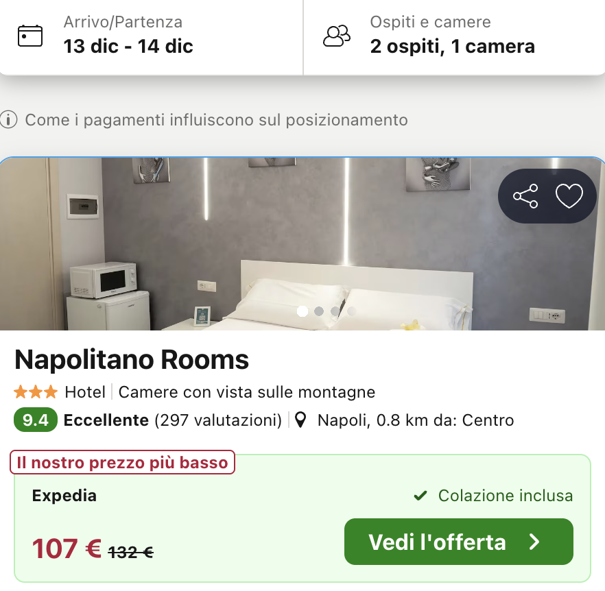Open Il nostro prezzo più basso label
This screenshot has height=591, width=605.
click(x=121, y=462)
